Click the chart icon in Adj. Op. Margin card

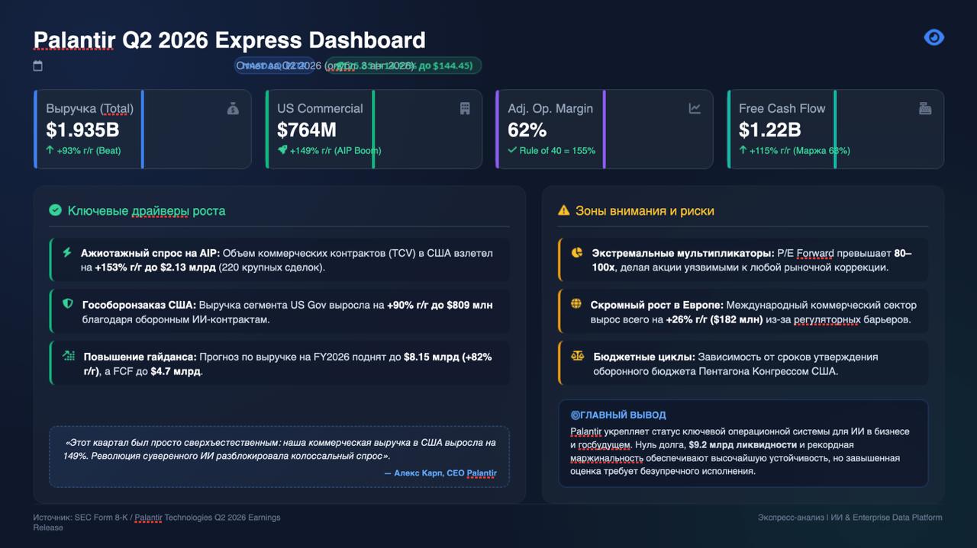coord(695,109)
